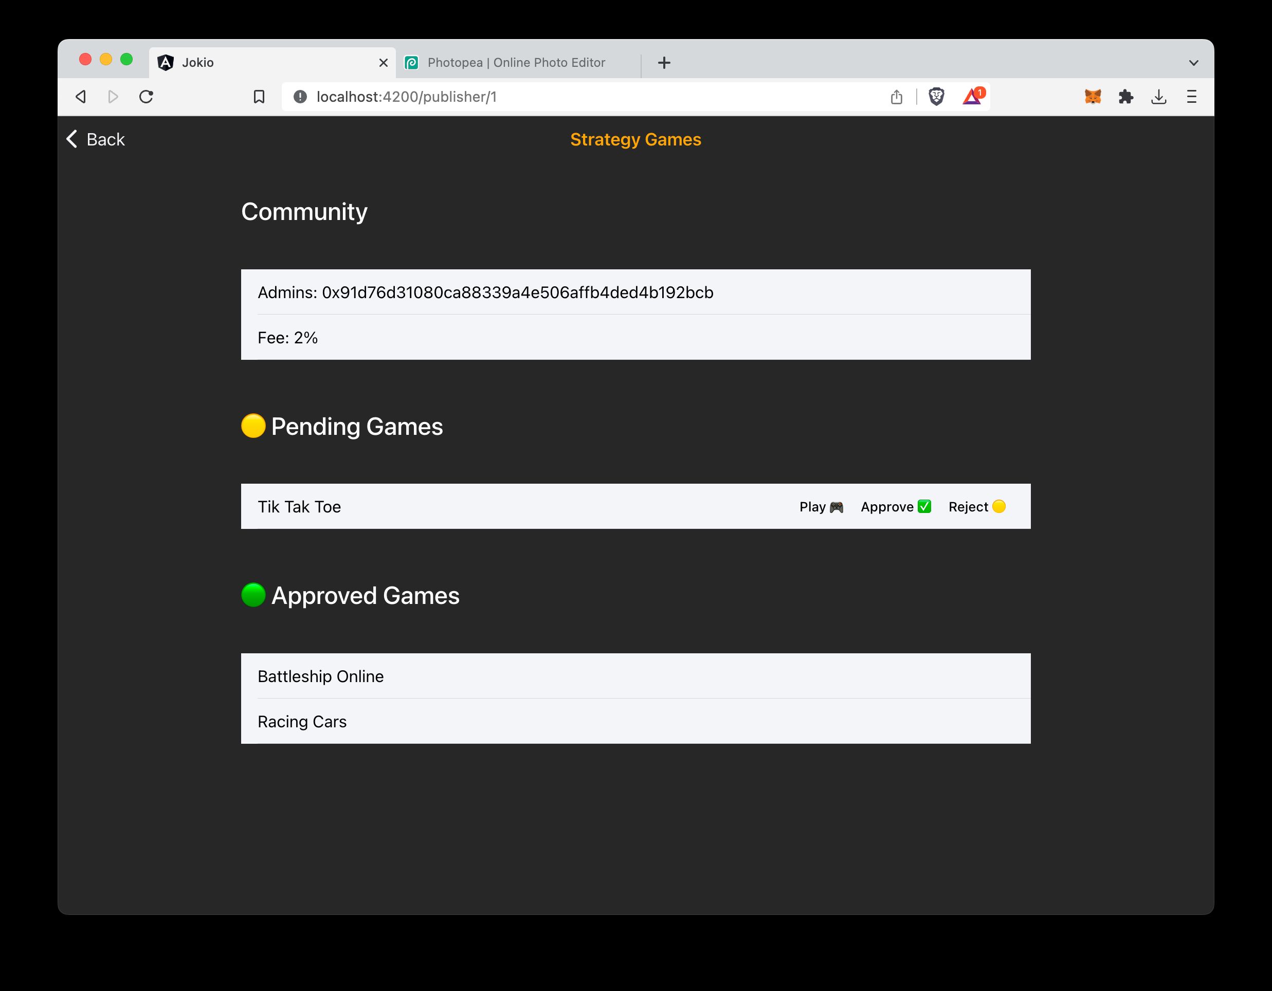Click the share icon in address bar
Viewport: 1272px width, 991px height.
pos(896,97)
